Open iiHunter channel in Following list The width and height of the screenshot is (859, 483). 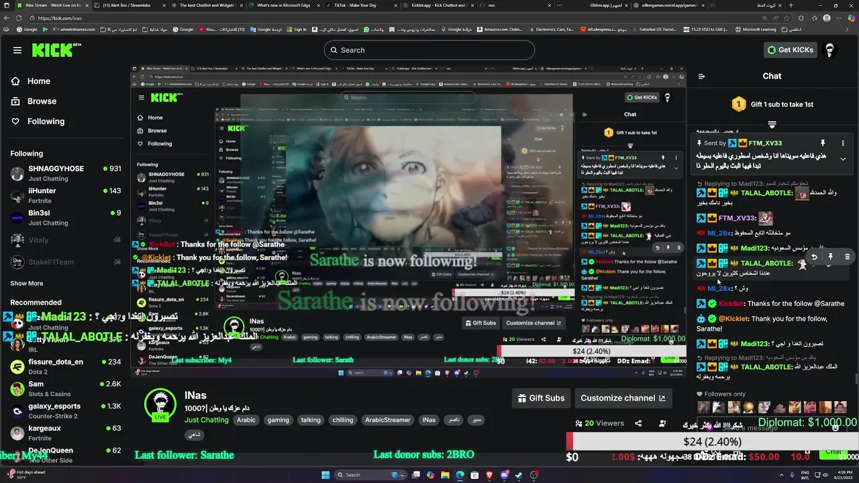pos(65,195)
